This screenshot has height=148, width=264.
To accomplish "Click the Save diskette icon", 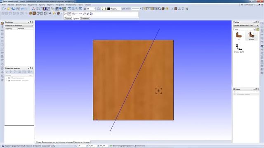I will coord(14,9).
